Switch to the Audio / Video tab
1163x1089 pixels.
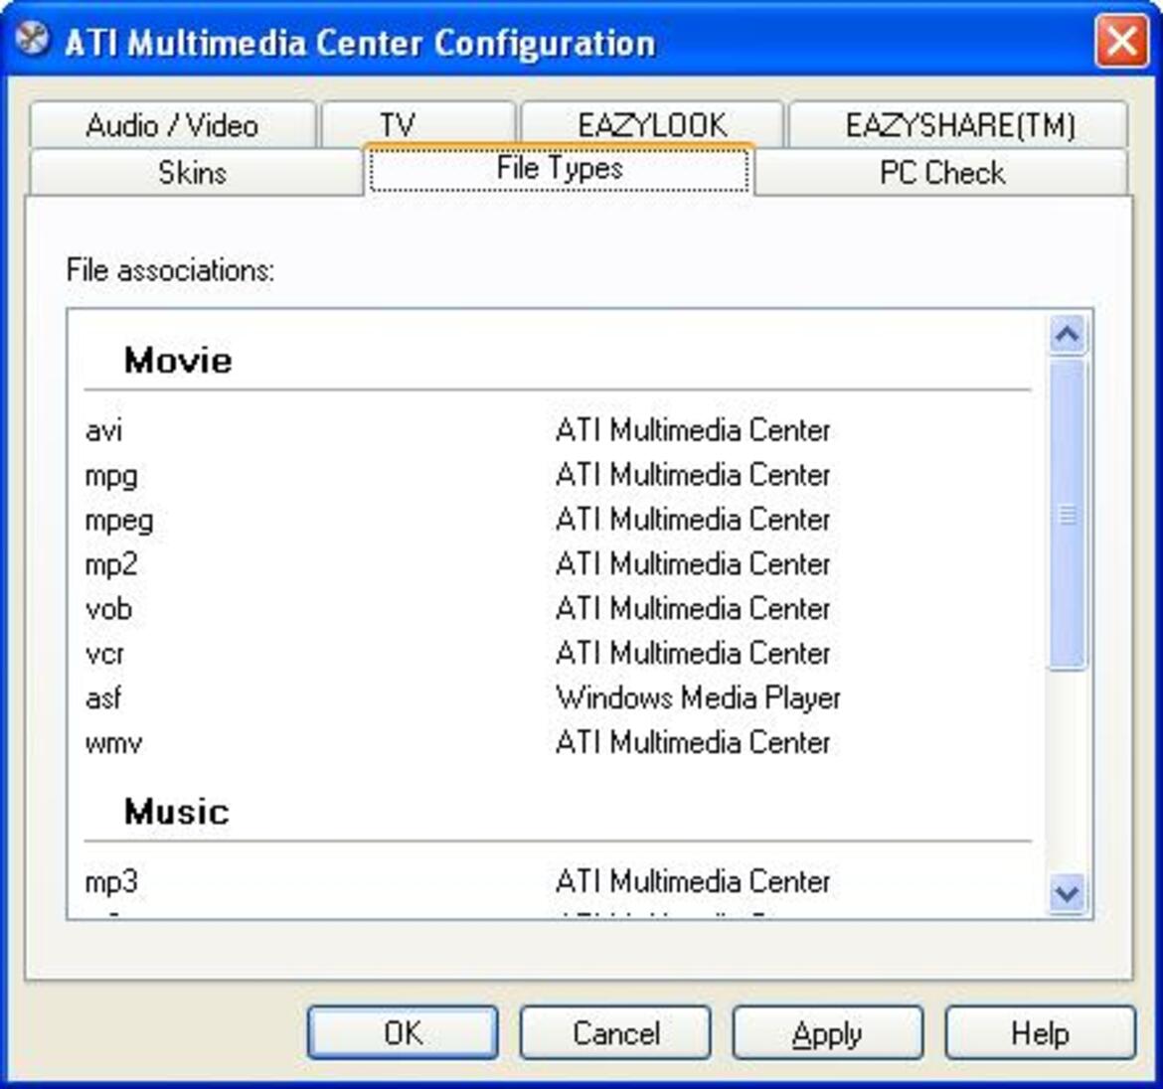[172, 124]
